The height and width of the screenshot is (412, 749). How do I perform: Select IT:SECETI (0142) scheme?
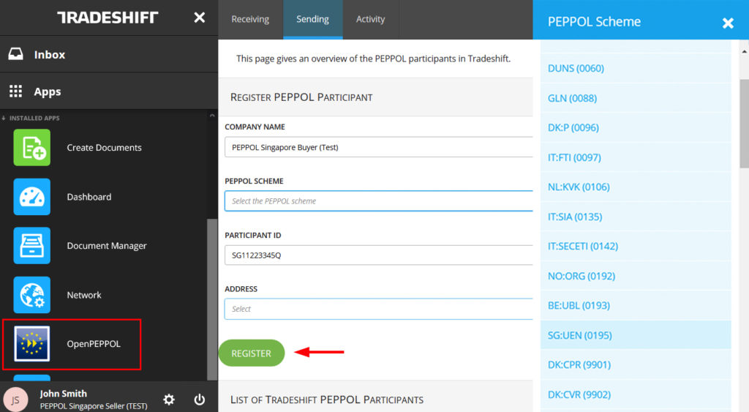click(636, 246)
